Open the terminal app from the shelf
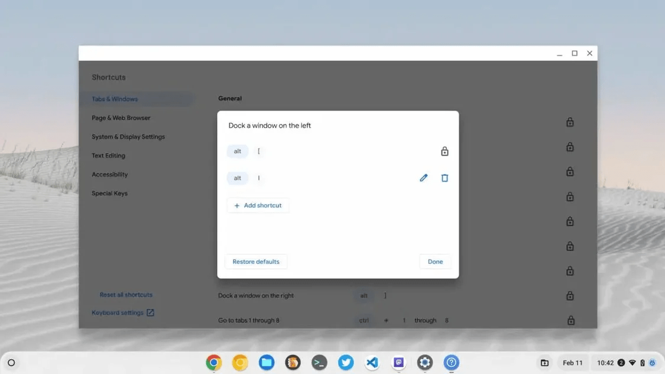Image resolution: width=665 pixels, height=374 pixels. click(319, 362)
